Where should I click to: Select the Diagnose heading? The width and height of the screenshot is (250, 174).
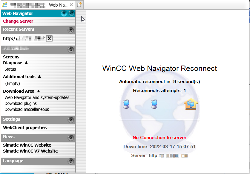13,63
